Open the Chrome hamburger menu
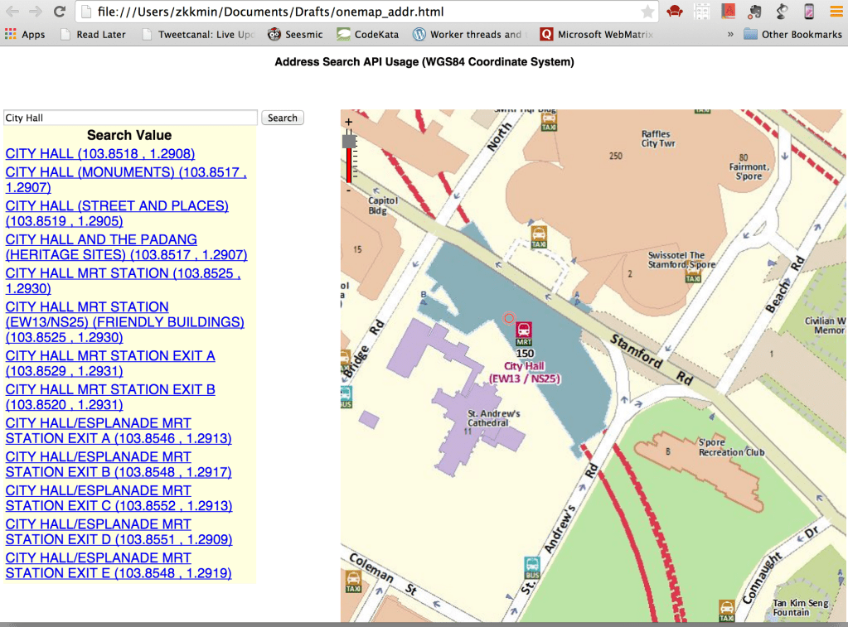The width and height of the screenshot is (848, 627). [836, 12]
